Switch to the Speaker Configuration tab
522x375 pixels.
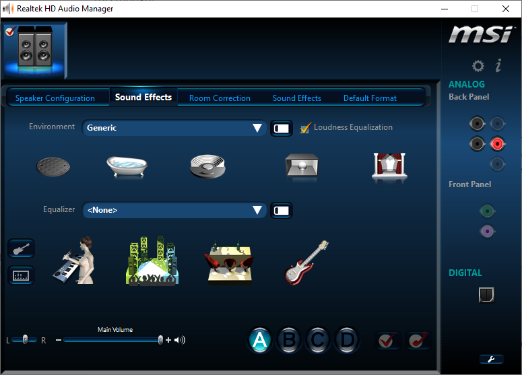click(55, 98)
